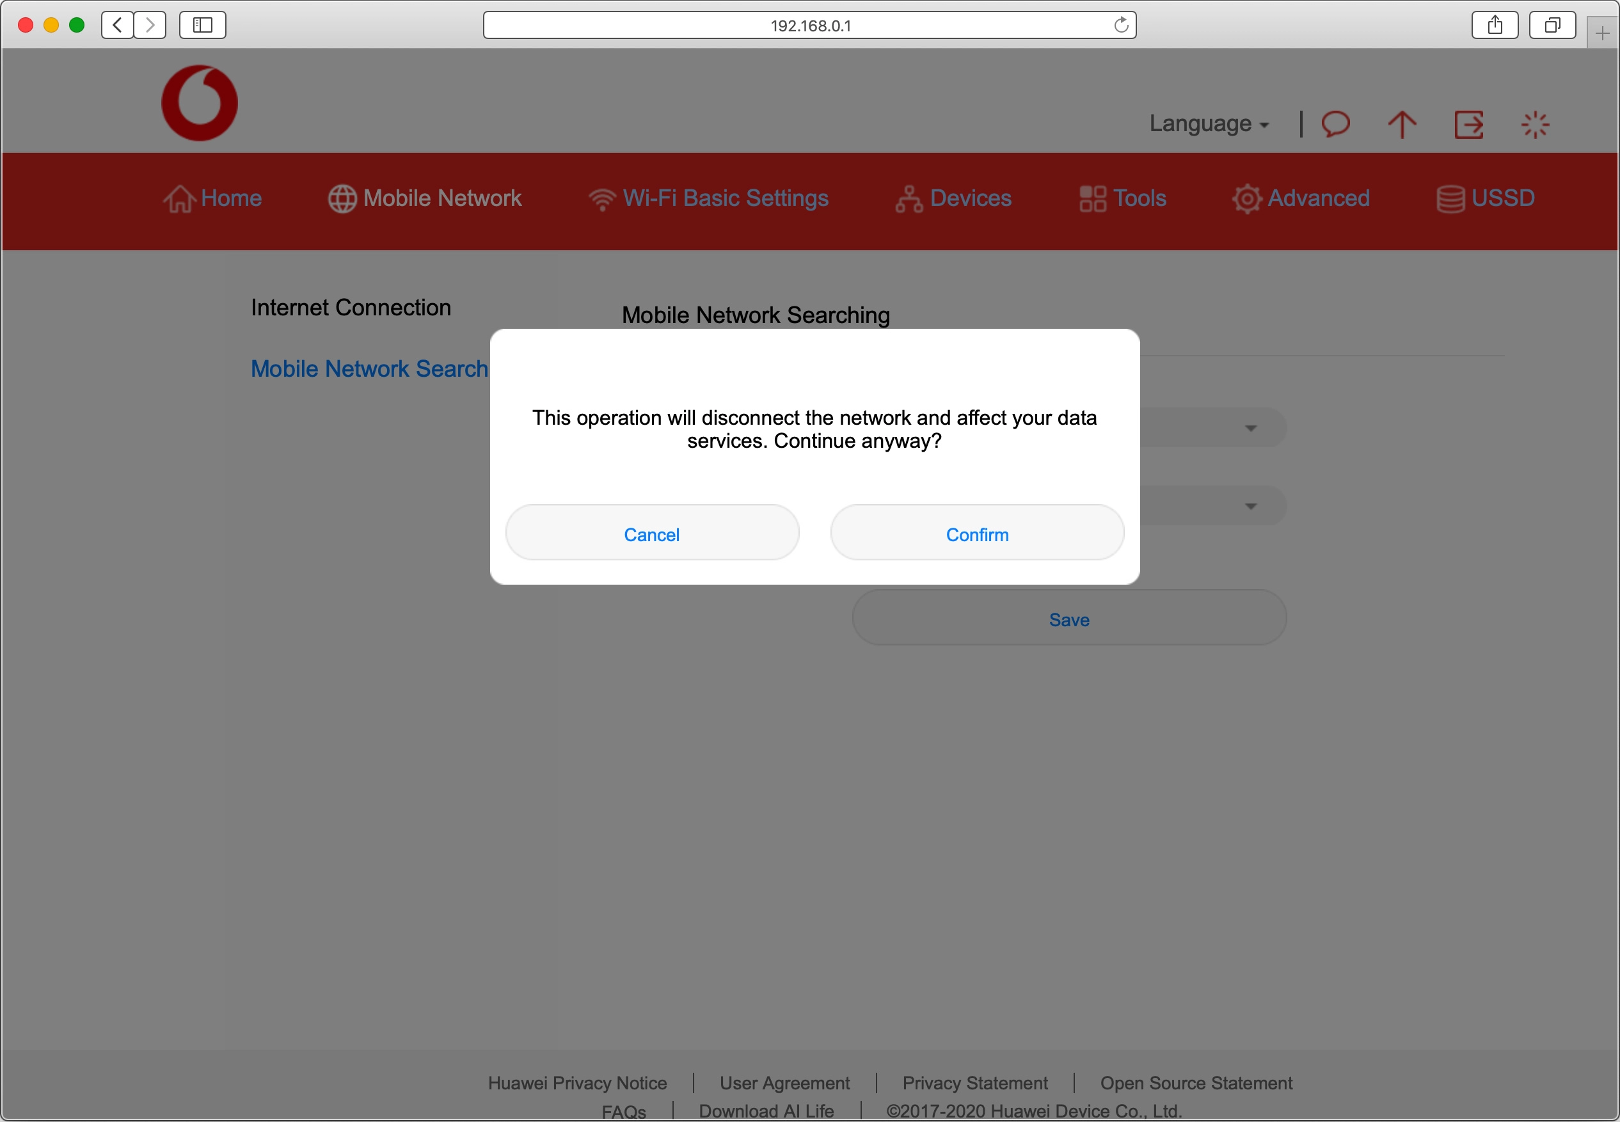
Task: Expand the second dropdown above Save
Action: pos(1250,506)
